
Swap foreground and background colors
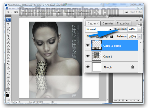click(9, 93)
